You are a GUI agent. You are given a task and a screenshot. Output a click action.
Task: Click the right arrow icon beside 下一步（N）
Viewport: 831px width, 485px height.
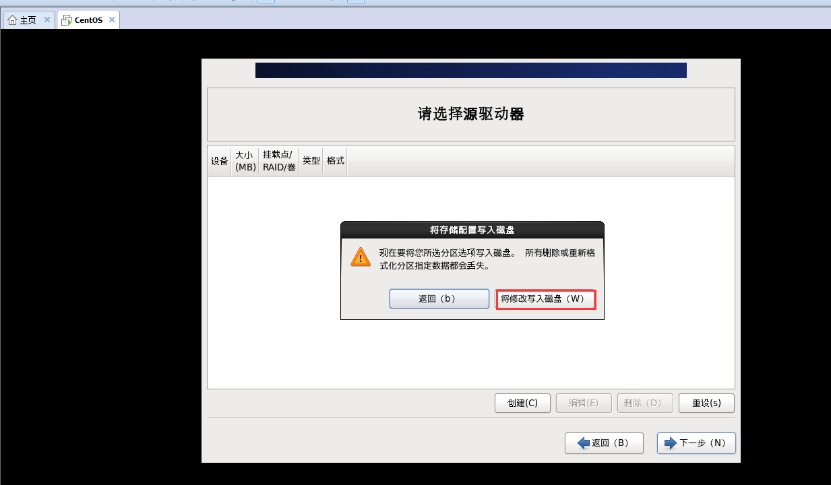coord(671,443)
